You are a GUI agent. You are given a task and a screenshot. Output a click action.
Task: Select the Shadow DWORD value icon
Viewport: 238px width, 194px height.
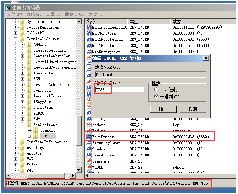(x=89, y=149)
